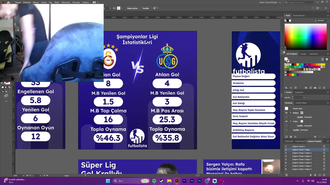Go to last artboard arrow in status bar
330x185 pixels.
point(47,175)
